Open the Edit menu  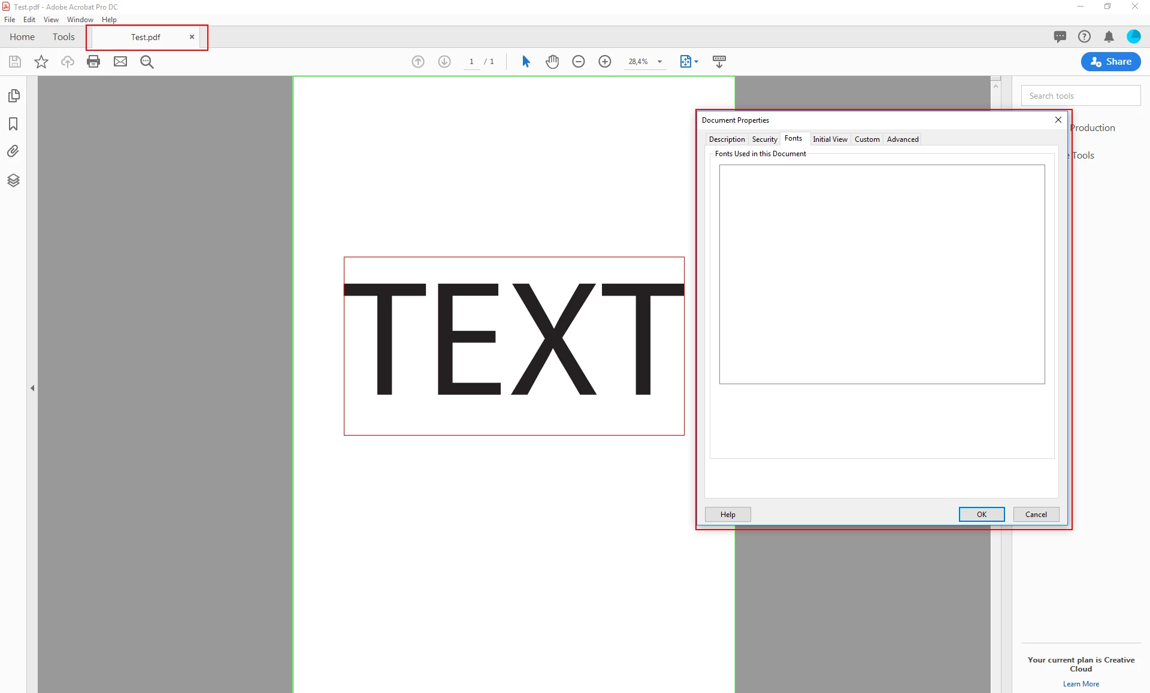29,20
